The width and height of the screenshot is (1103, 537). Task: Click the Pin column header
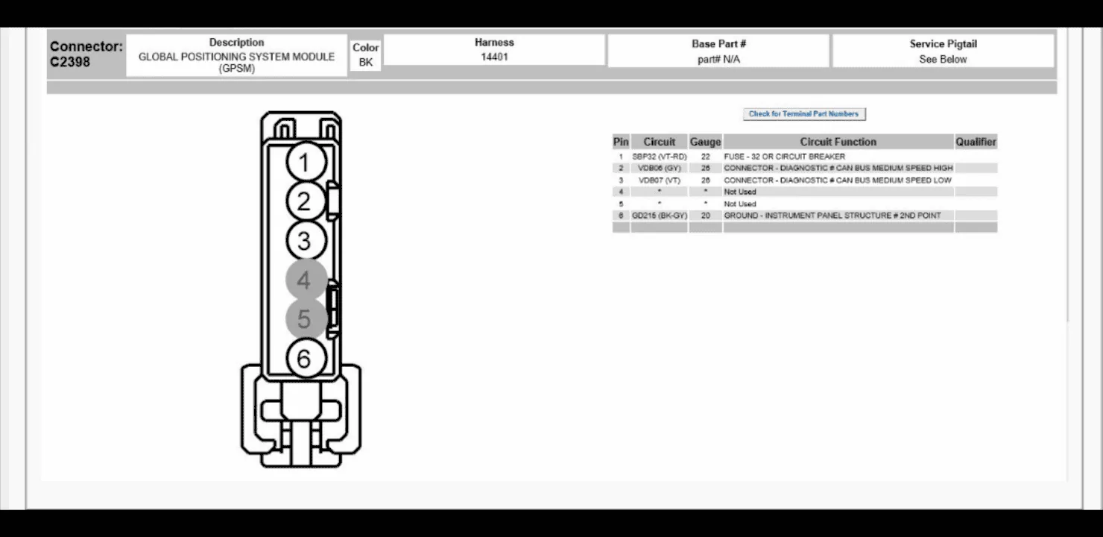pyautogui.click(x=621, y=142)
